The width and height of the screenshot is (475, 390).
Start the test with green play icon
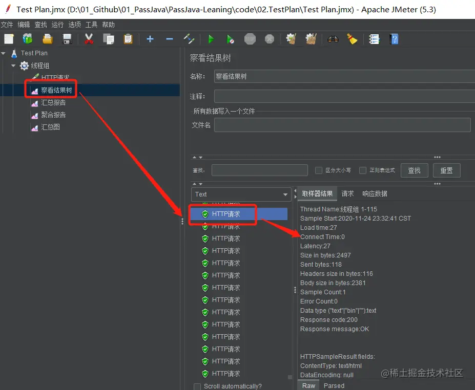coord(211,39)
